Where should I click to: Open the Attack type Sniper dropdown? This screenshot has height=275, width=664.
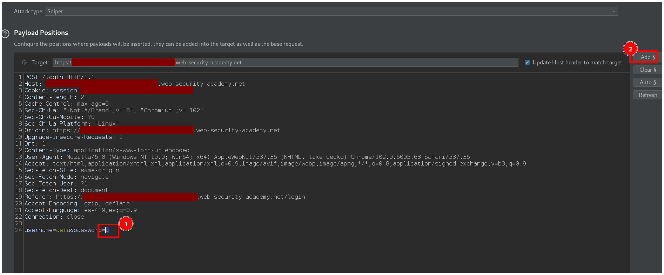pyautogui.click(x=331, y=12)
